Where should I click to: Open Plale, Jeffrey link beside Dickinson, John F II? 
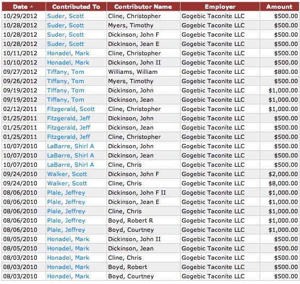pos(66,193)
